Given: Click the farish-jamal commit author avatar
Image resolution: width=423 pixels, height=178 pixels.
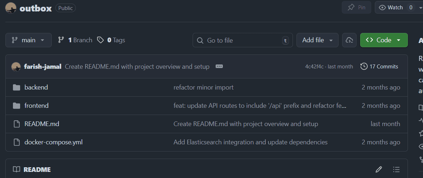Looking at the screenshot, I should 16,67.
